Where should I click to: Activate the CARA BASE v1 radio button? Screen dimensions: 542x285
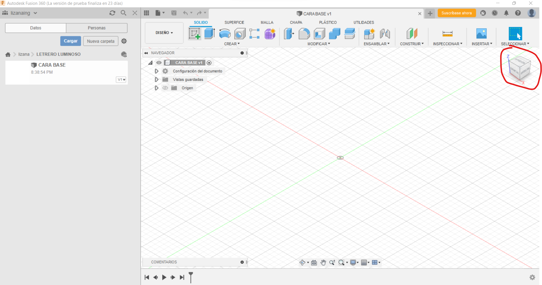(209, 63)
